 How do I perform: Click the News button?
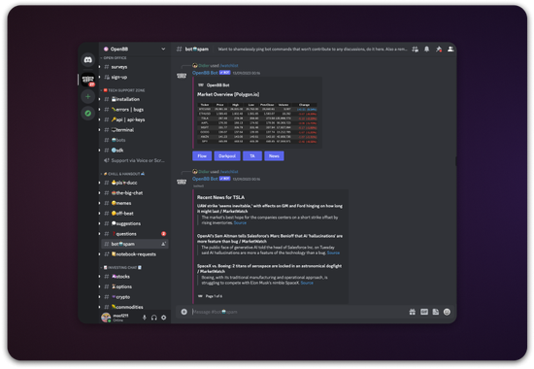click(x=274, y=156)
